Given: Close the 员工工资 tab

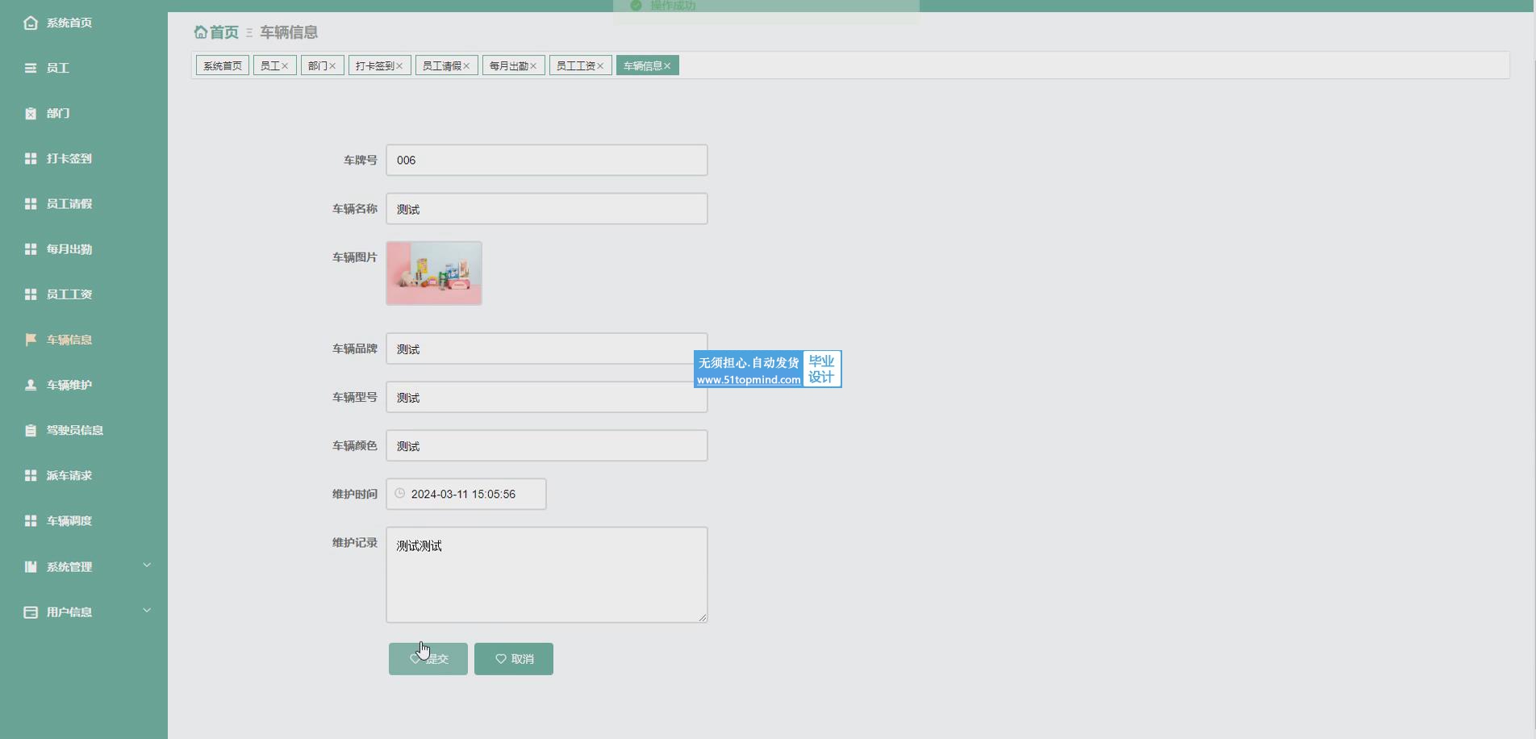Looking at the screenshot, I should [x=600, y=66].
